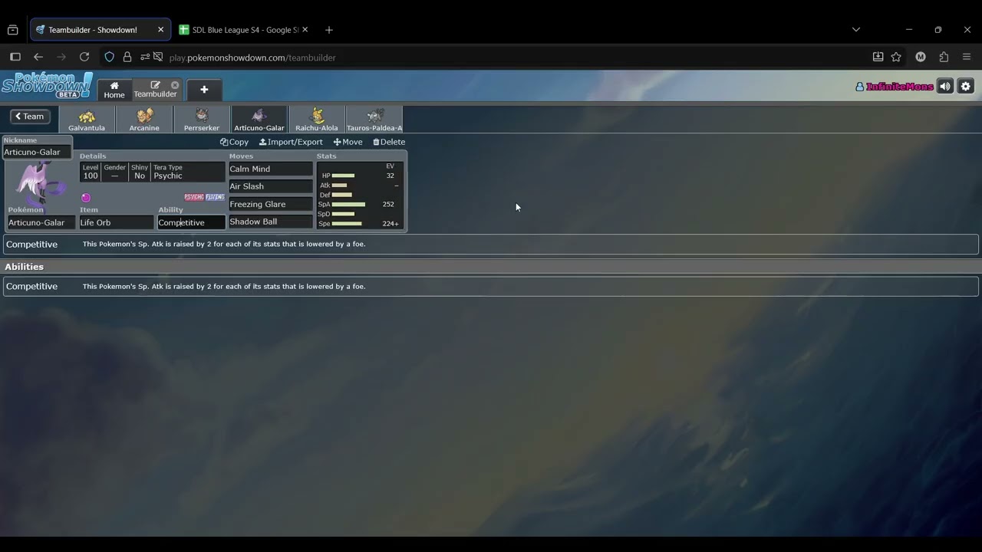Viewport: 982px width, 552px height.
Task: Click the Flying type badge
Action: [215, 198]
